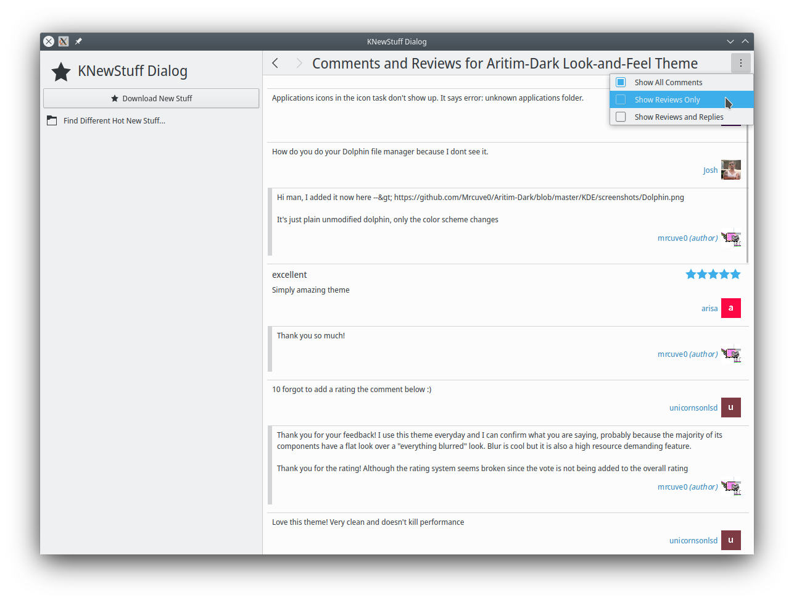The image size is (794, 602).
Task: Click the back arrow in the header
Action: point(275,63)
